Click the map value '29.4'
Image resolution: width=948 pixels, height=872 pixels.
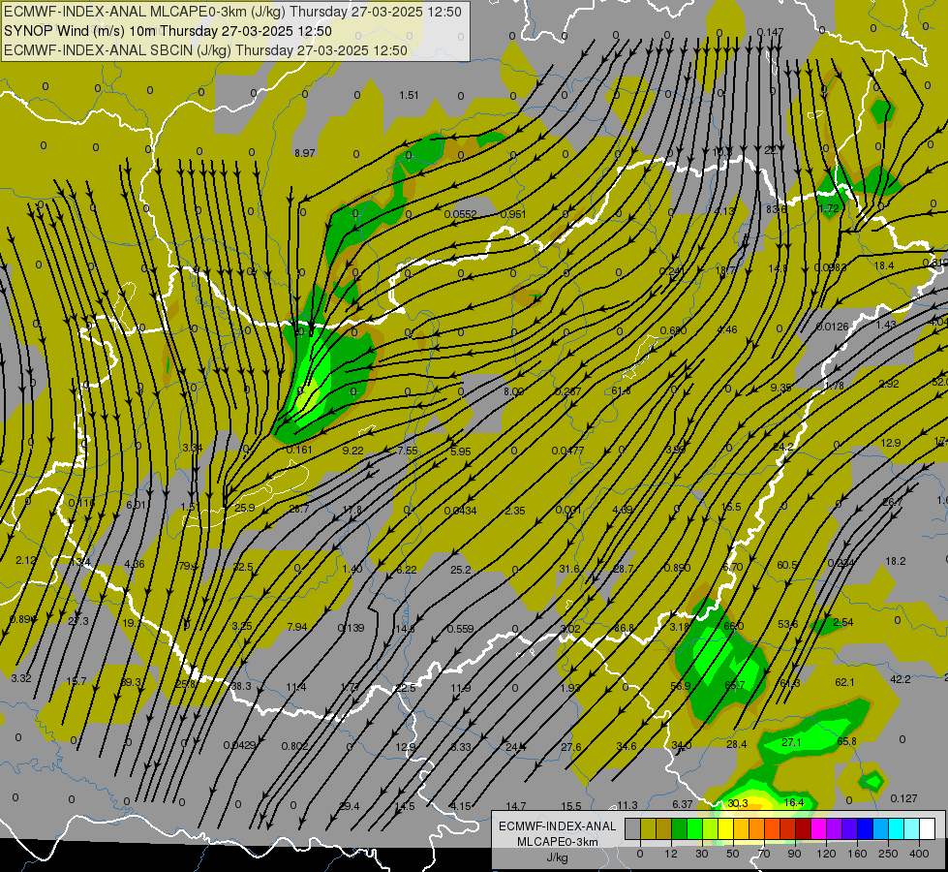click(x=350, y=806)
